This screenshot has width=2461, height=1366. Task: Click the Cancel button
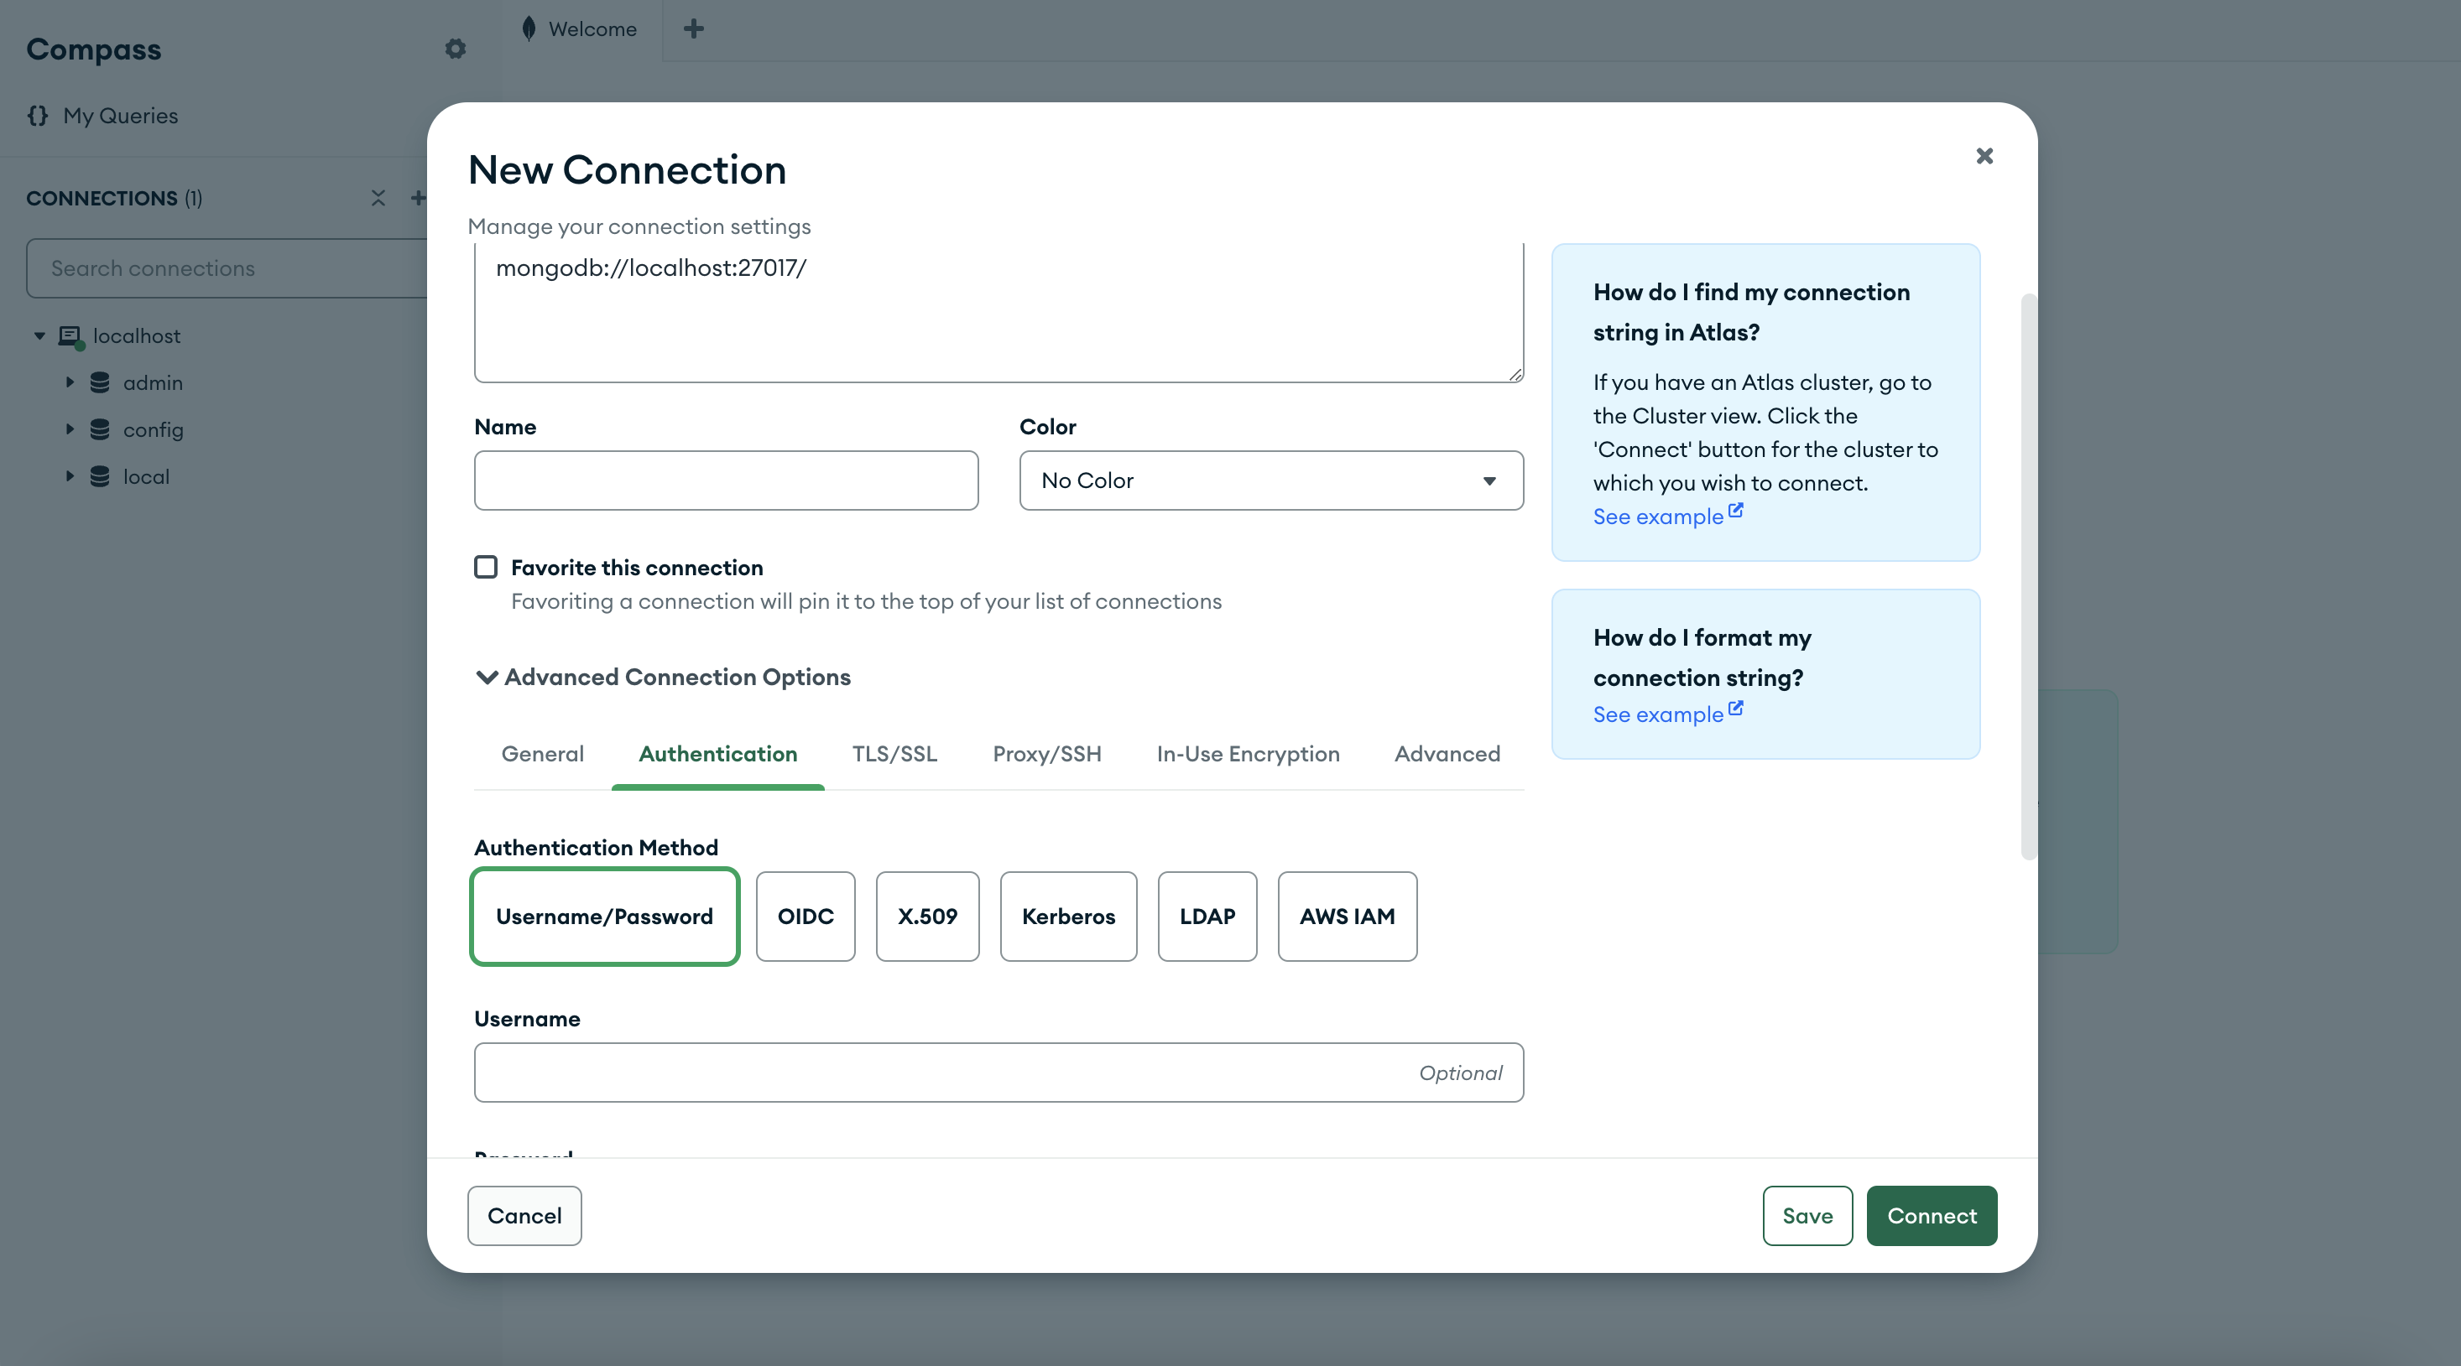pyautogui.click(x=524, y=1215)
